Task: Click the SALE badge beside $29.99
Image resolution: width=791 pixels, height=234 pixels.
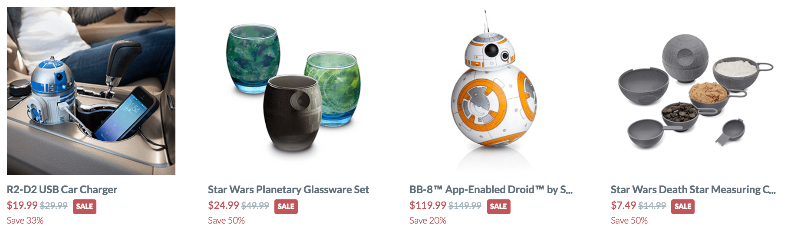Action: point(85,206)
